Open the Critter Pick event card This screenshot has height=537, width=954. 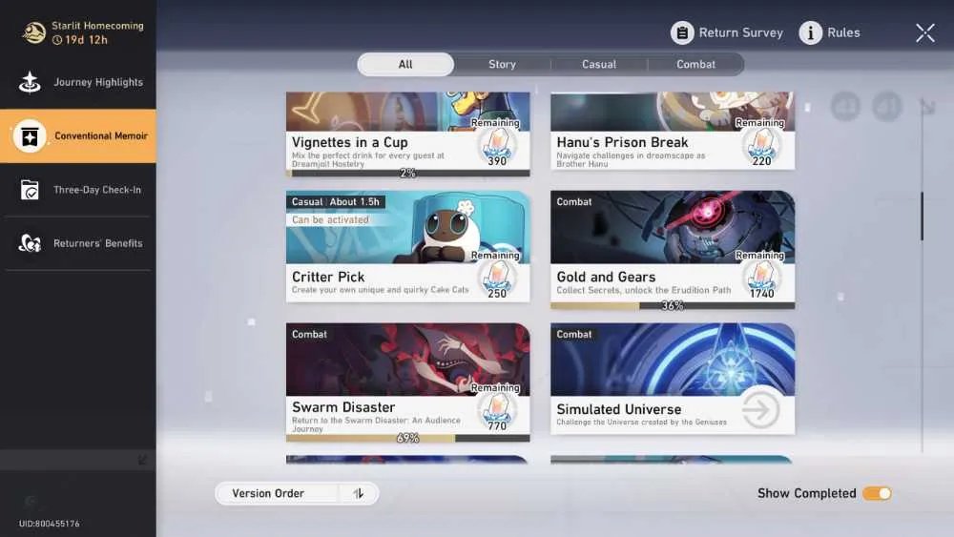[407, 246]
